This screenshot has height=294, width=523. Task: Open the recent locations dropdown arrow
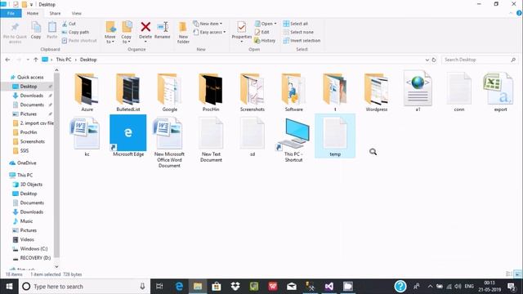[x=28, y=60]
